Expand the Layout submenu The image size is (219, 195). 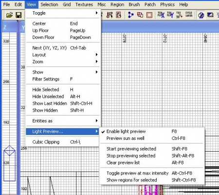click(63, 55)
